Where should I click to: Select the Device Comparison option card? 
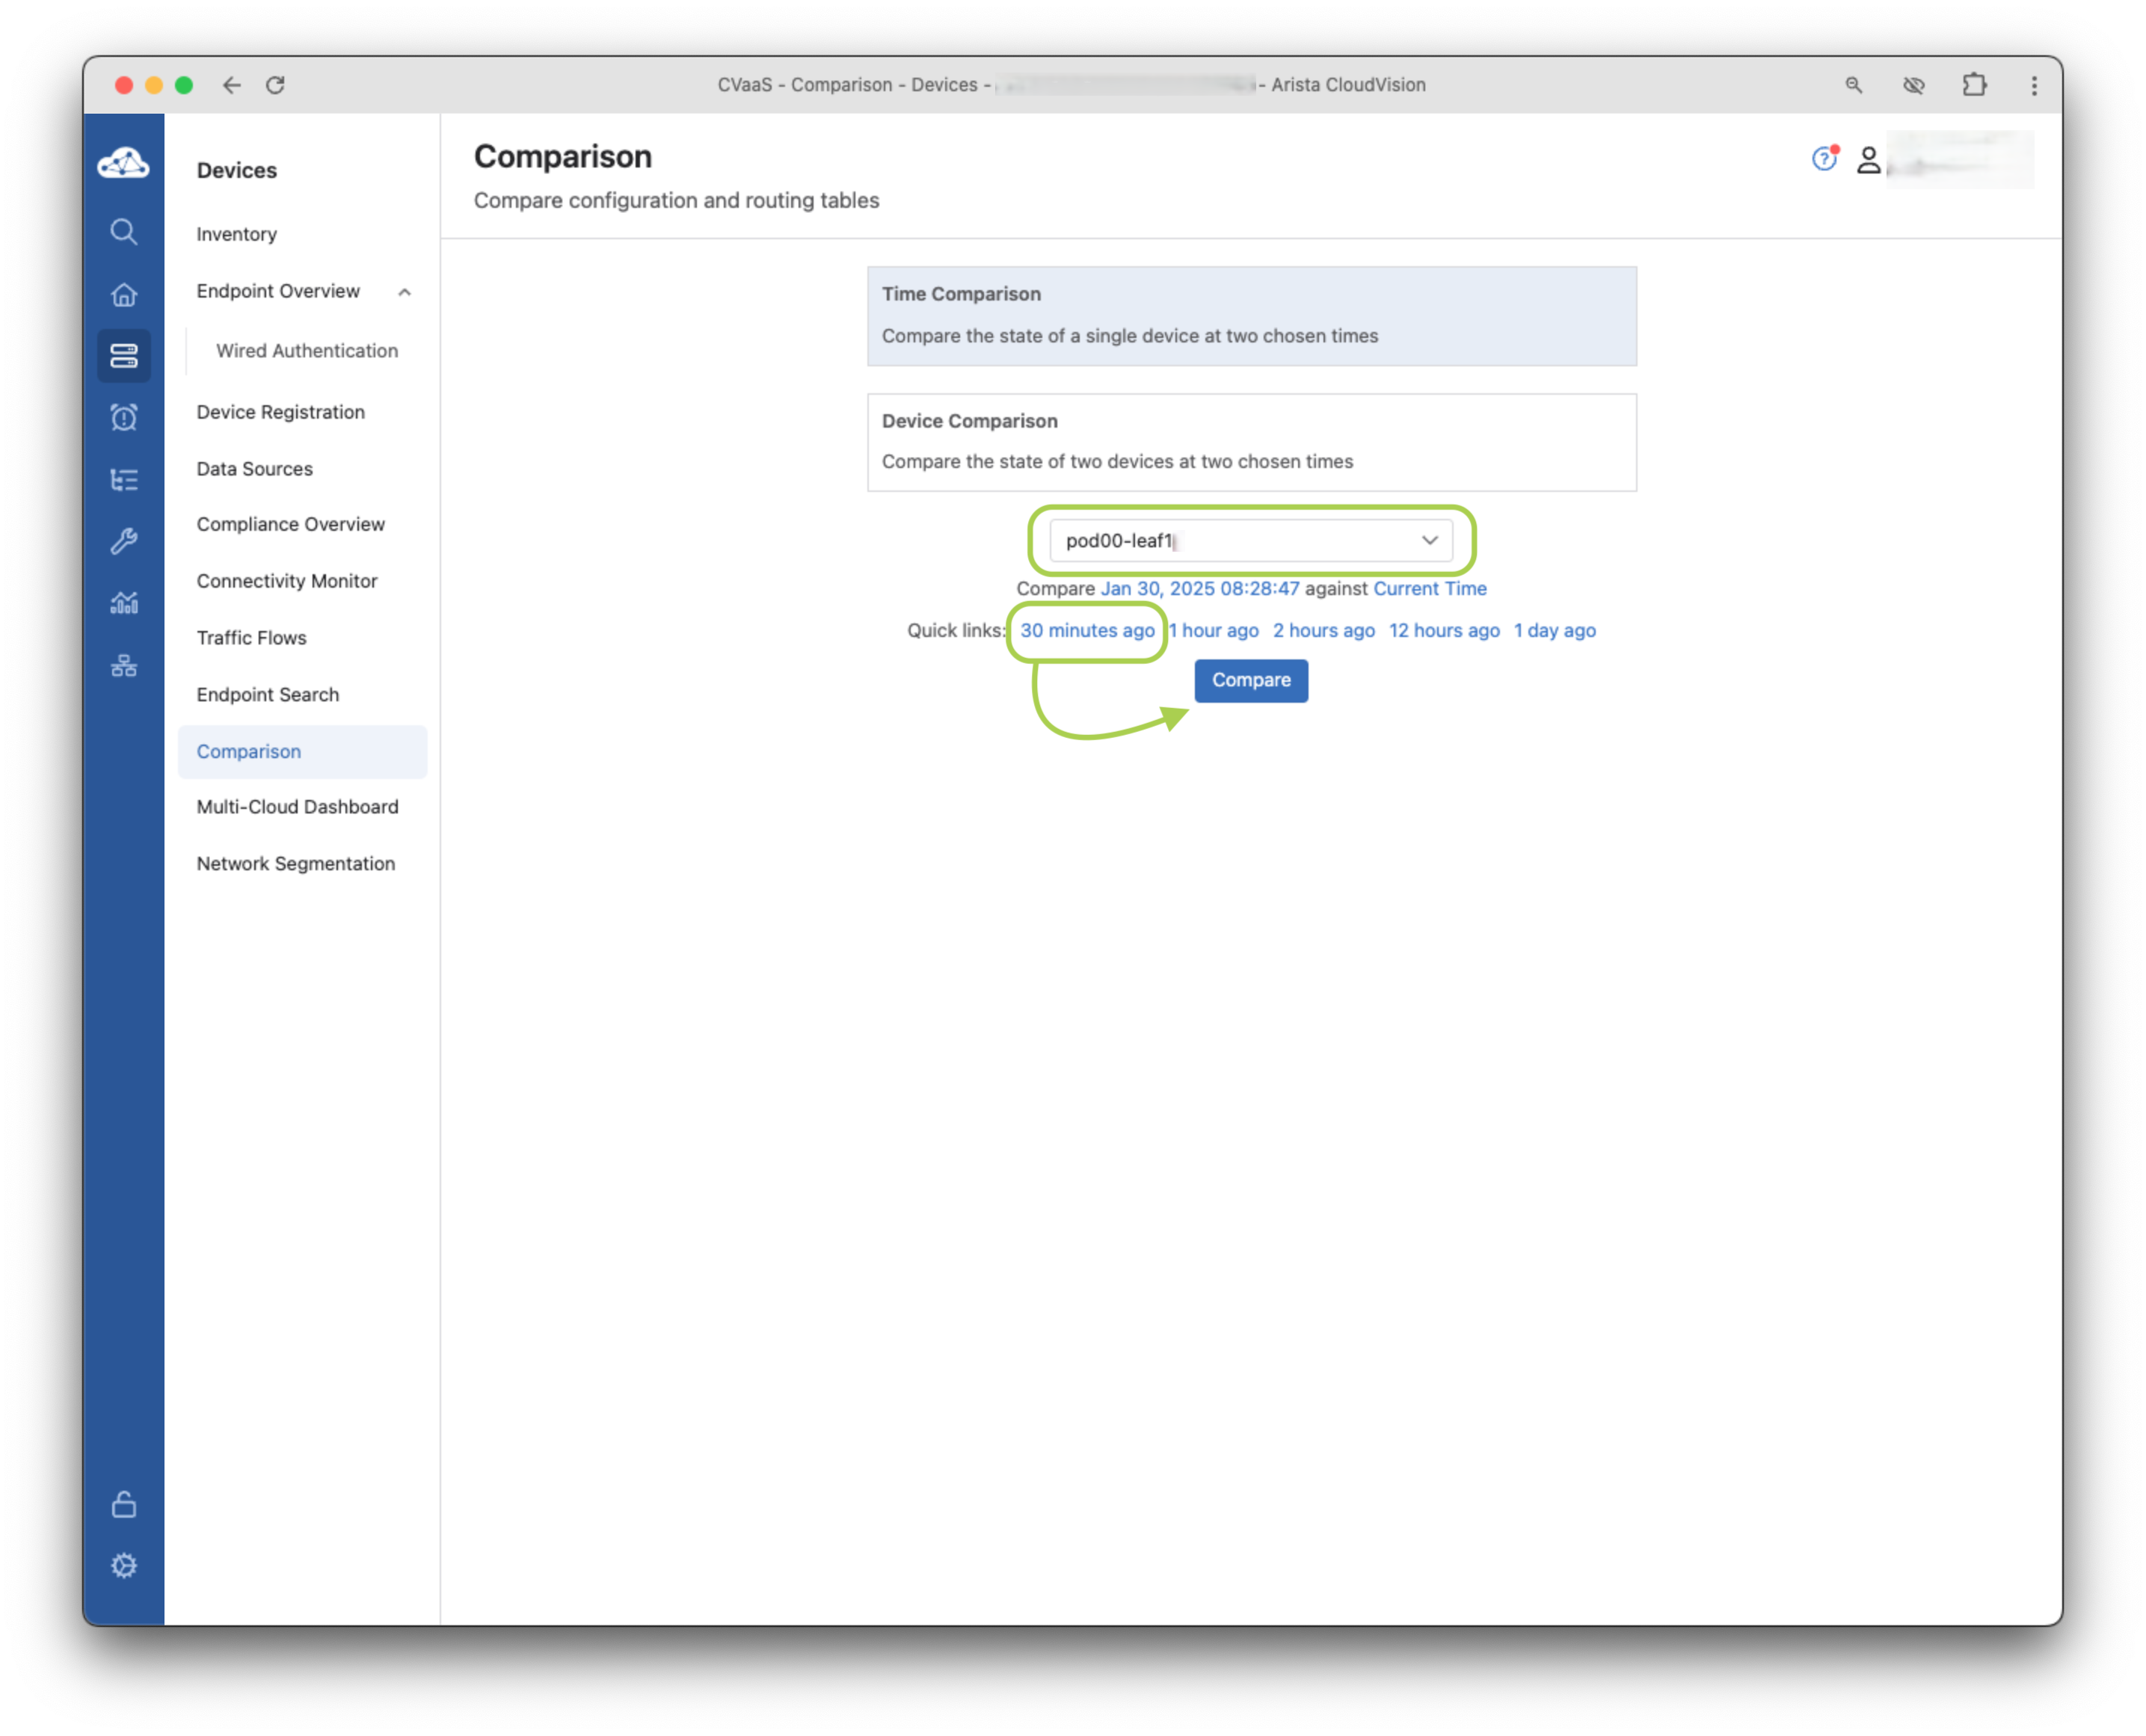click(1251, 441)
